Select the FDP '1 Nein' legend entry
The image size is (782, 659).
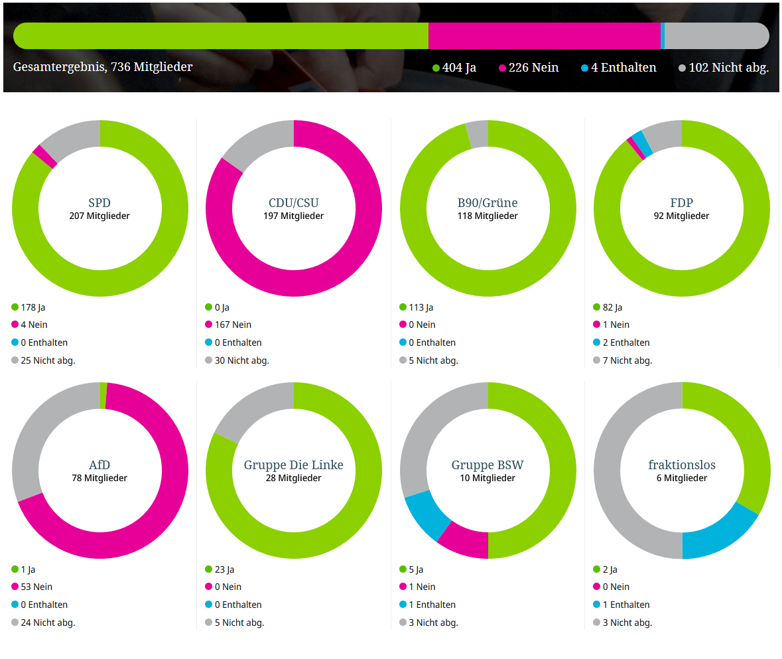pyautogui.click(x=612, y=325)
